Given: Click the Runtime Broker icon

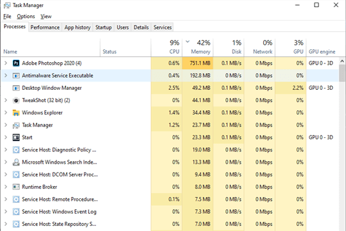Looking at the screenshot, I should point(16,187).
